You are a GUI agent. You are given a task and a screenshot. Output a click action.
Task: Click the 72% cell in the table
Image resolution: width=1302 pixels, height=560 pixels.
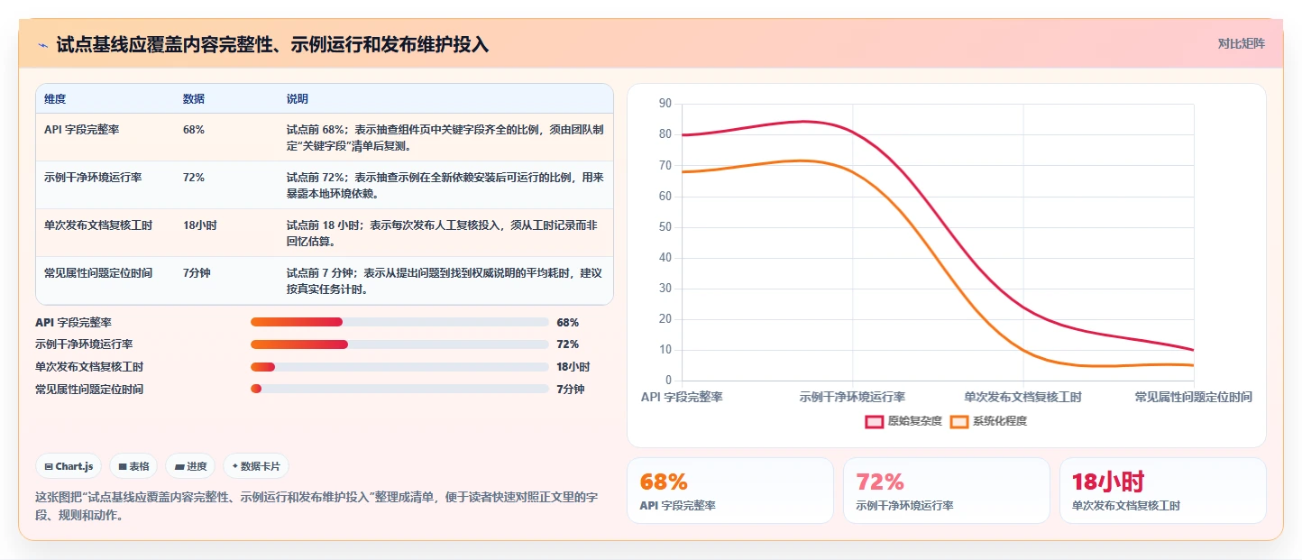(x=194, y=178)
